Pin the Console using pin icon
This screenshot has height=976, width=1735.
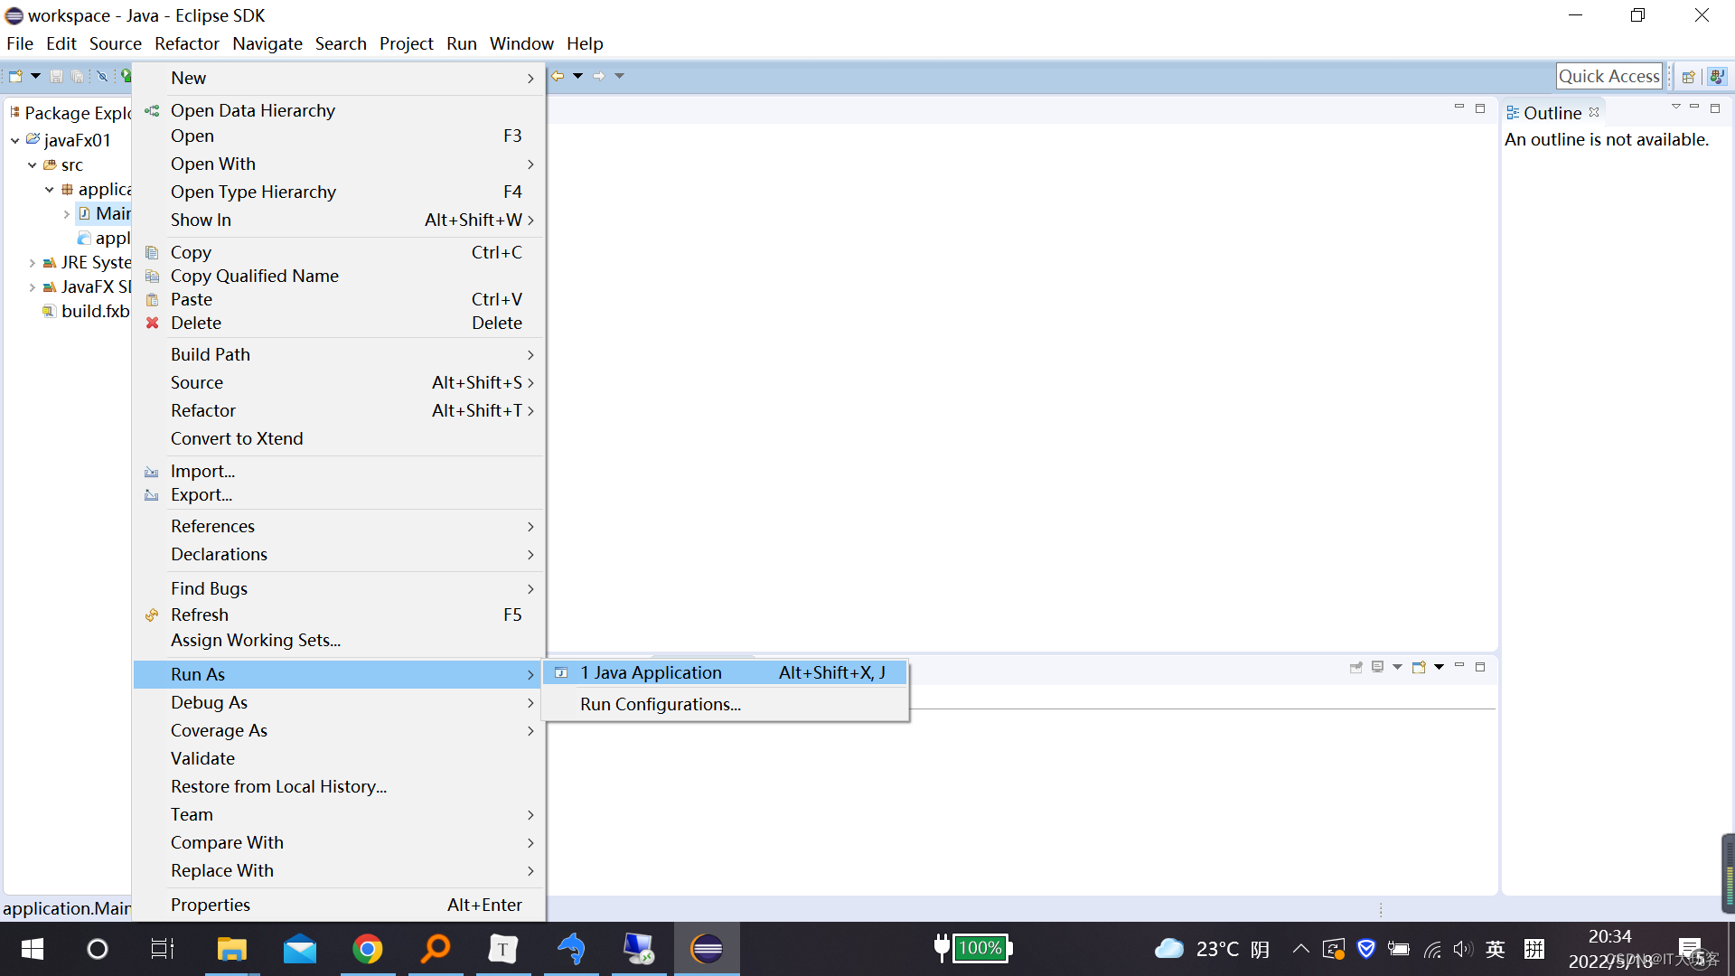1356,667
